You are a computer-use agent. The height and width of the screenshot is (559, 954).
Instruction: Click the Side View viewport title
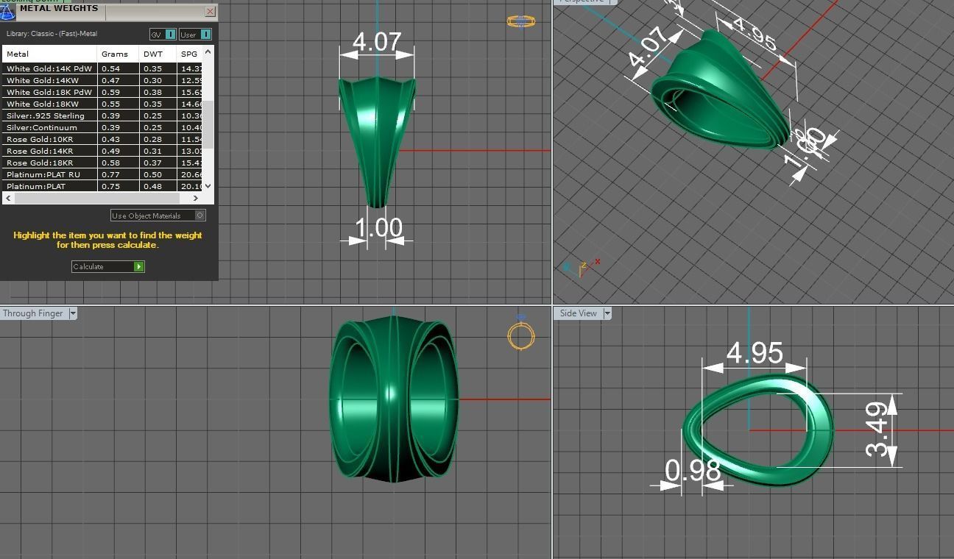[579, 313]
